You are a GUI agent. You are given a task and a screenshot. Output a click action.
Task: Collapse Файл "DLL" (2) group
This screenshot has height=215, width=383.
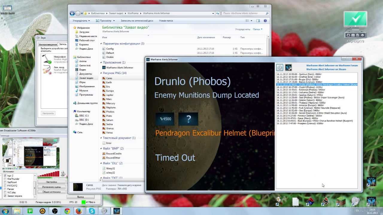click(x=101, y=163)
